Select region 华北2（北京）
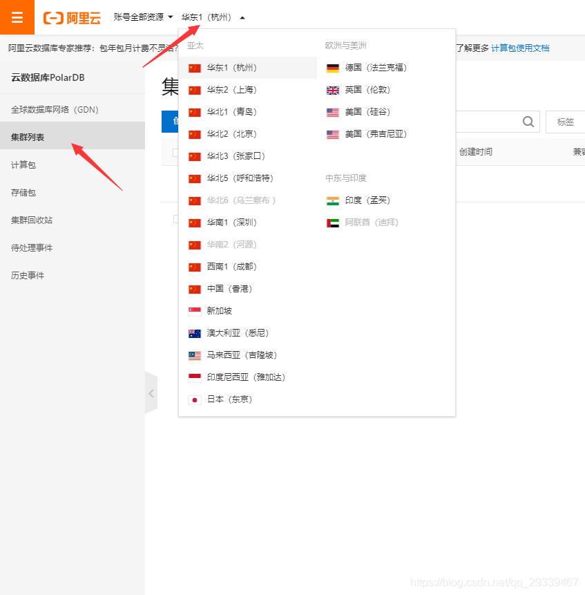Screen dimensions: 585x595 tap(248, 134)
